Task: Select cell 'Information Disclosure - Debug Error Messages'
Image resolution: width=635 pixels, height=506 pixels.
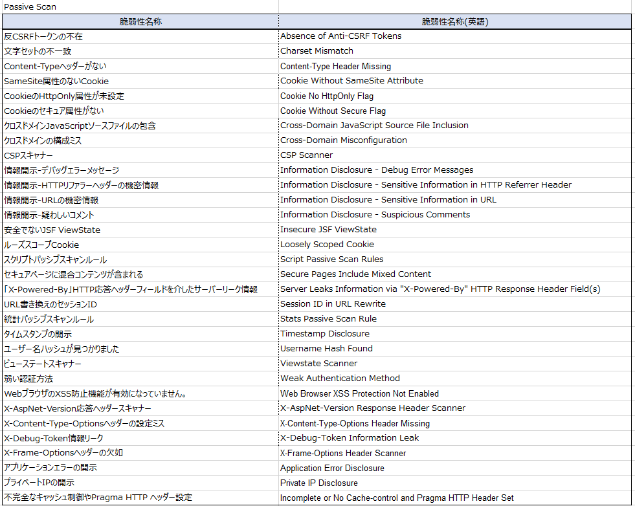Action: point(455,170)
